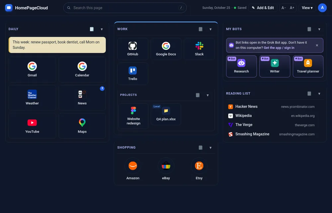
Task: Open the Weather Channel tile
Action: tap(32, 98)
